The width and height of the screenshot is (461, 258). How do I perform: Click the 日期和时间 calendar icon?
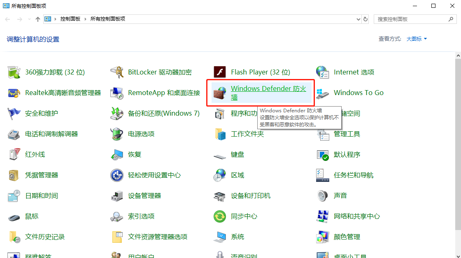tap(14, 196)
